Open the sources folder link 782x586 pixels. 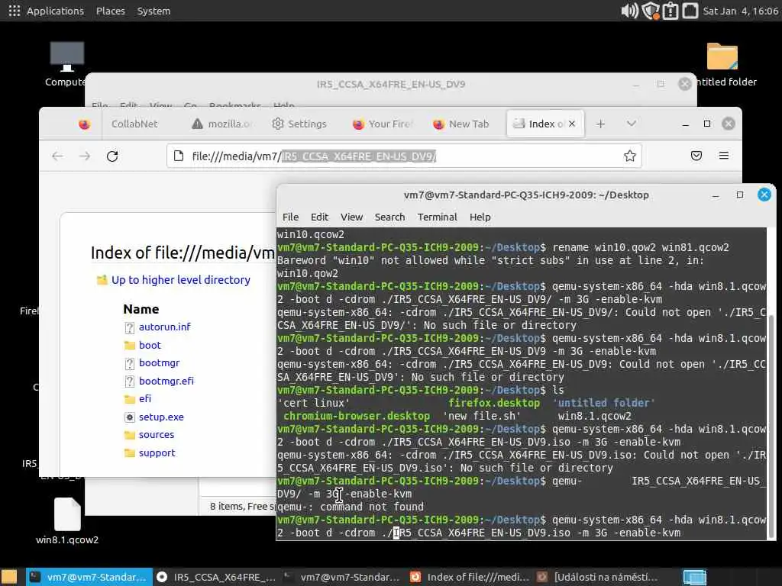tap(156, 434)
